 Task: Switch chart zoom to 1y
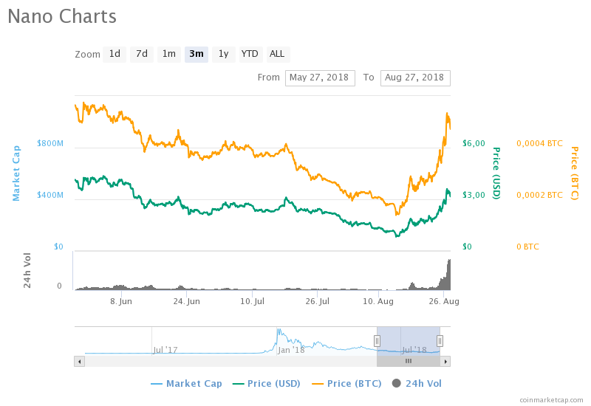coord(224,54)
